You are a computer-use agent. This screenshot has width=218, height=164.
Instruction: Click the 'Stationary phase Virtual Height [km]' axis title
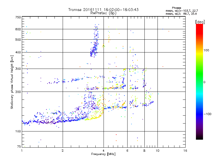[12, 82]
